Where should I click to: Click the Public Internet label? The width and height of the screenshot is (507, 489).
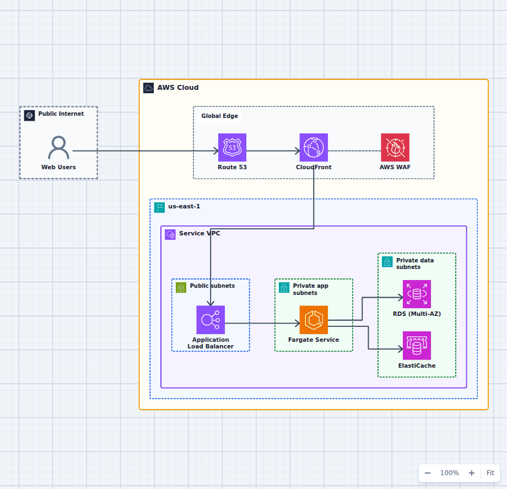point(61,114)
